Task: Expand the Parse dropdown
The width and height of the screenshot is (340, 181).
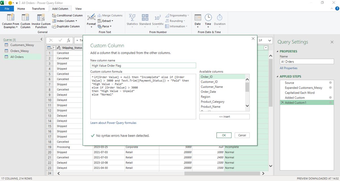Action: coord(104,26)
